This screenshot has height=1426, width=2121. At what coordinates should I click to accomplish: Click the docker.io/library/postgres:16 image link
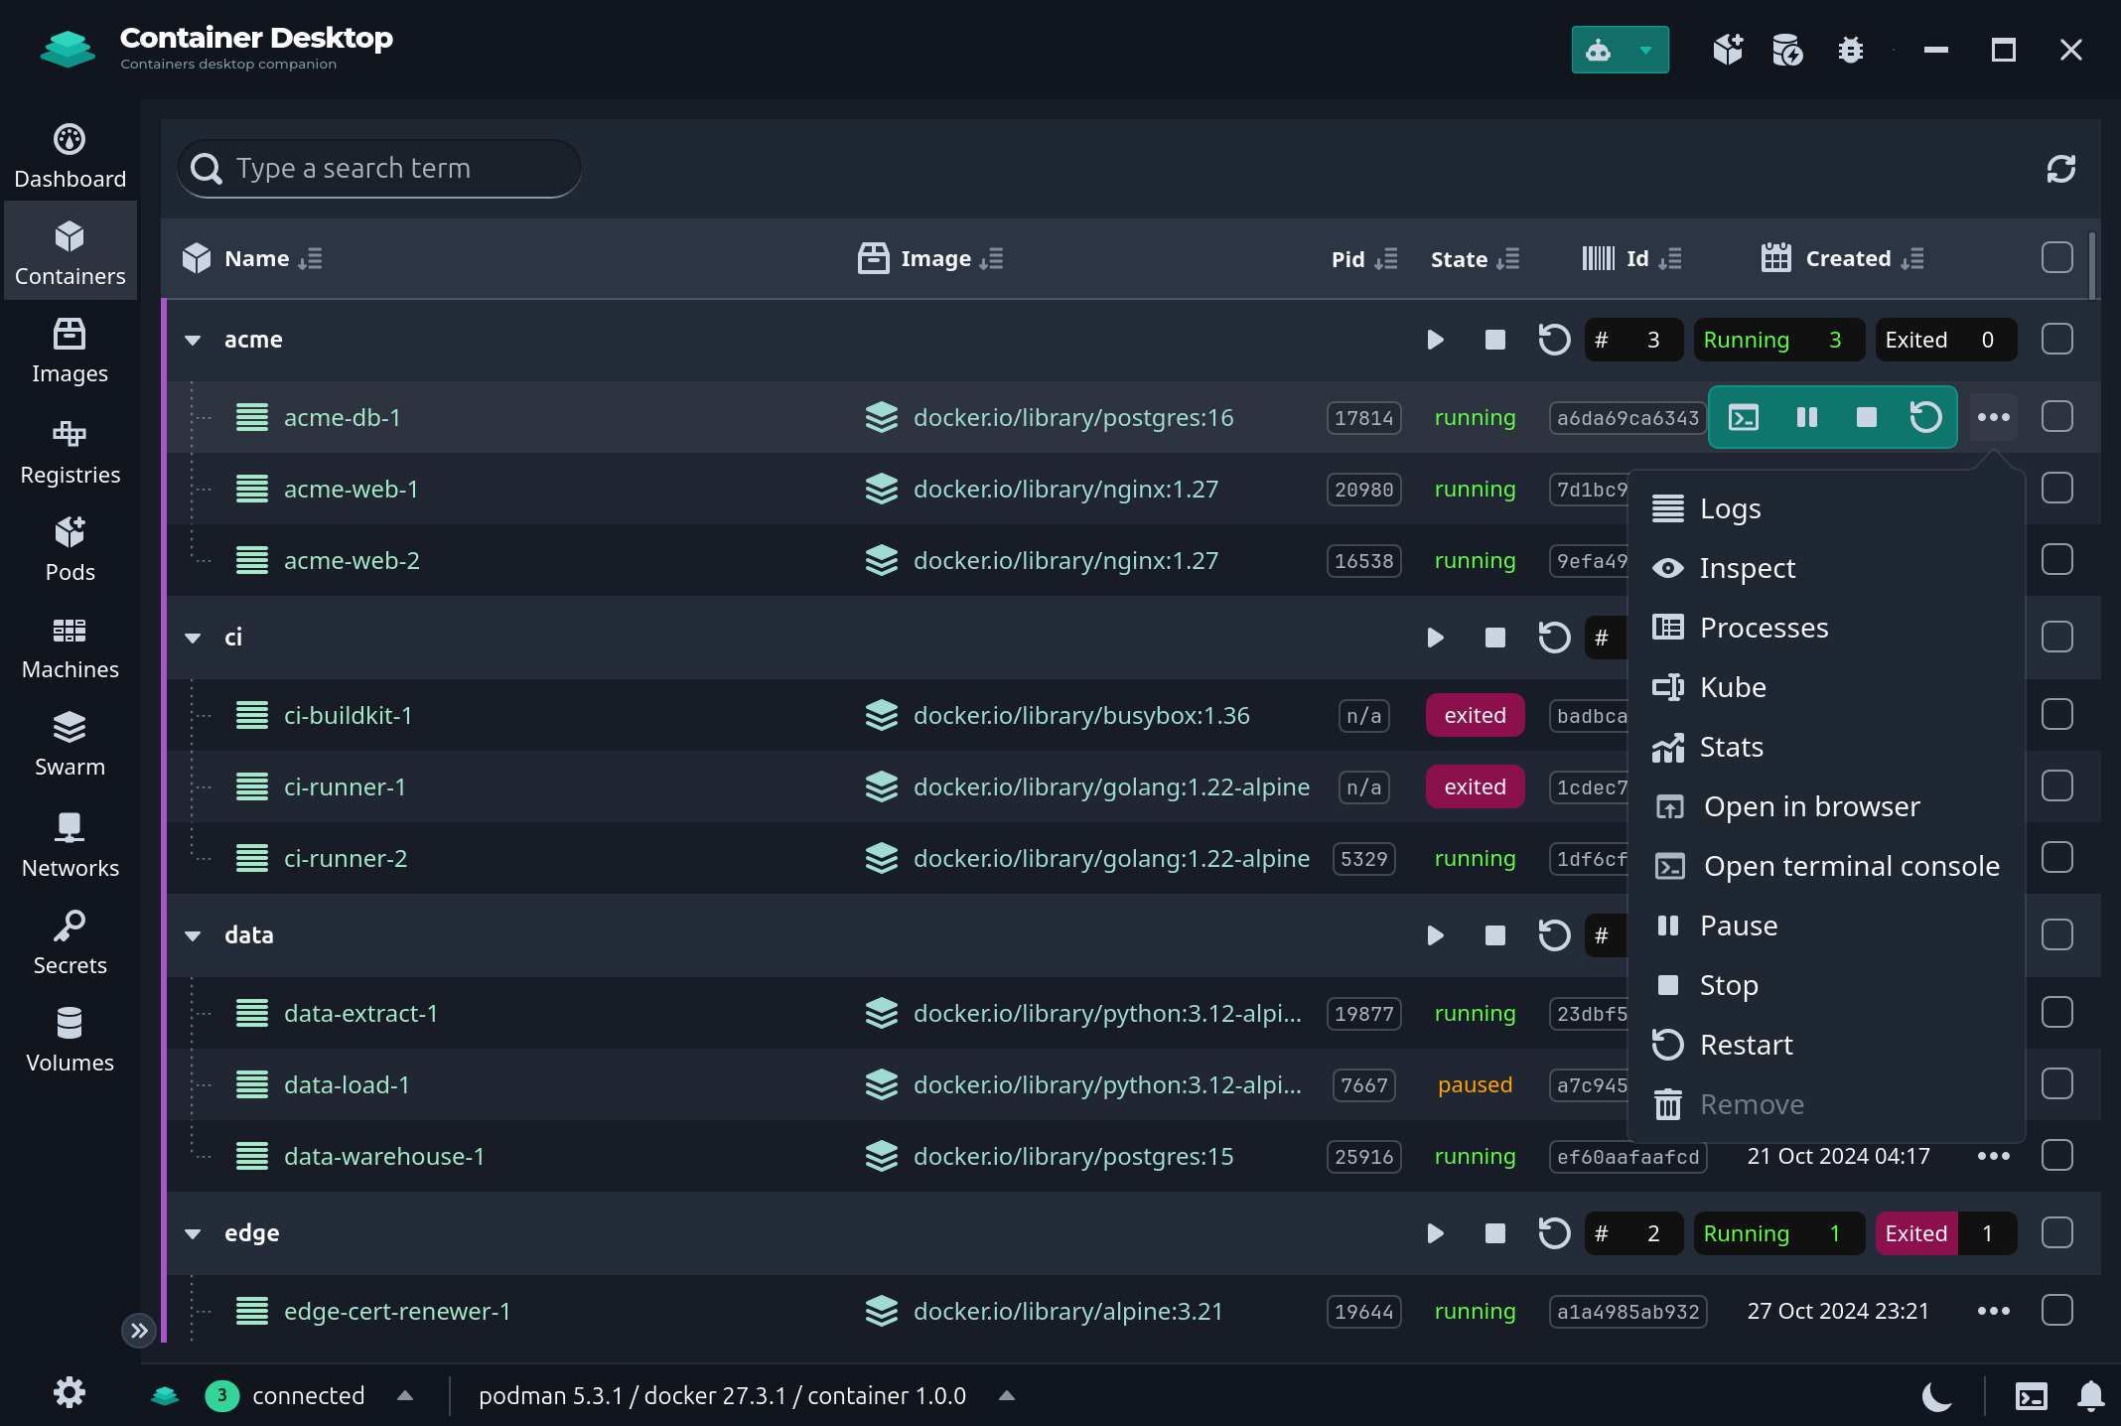click(1072, 418)
